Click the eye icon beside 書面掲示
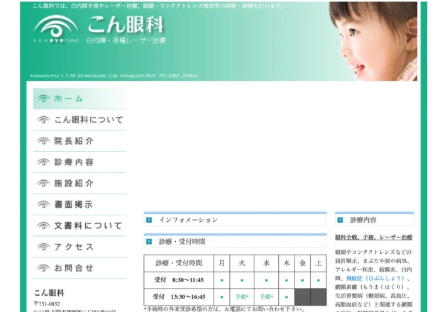This screenshot has height=312, width=447. tap(43, 205)
